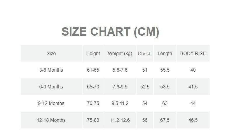Click the BODY RISE column header
The image size is (232, 138).
point(193,53)
